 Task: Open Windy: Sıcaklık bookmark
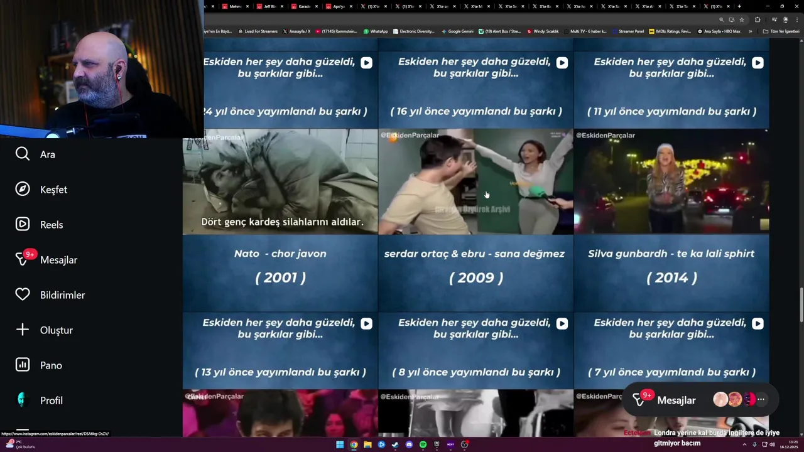tap(543, 31)
